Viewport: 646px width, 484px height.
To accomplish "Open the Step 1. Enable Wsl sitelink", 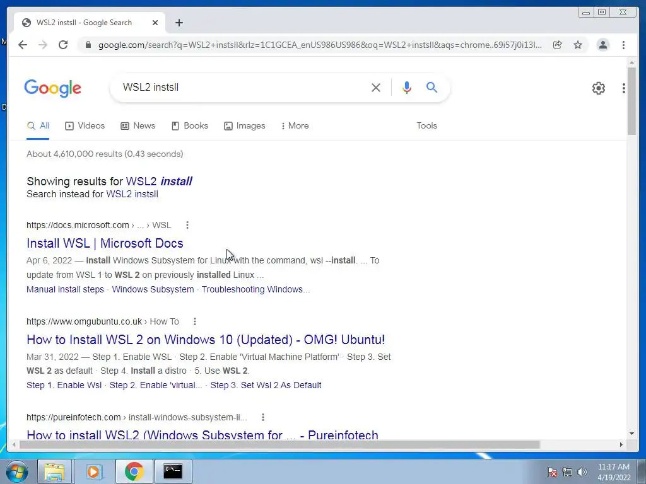I will [x=64, y=385].
